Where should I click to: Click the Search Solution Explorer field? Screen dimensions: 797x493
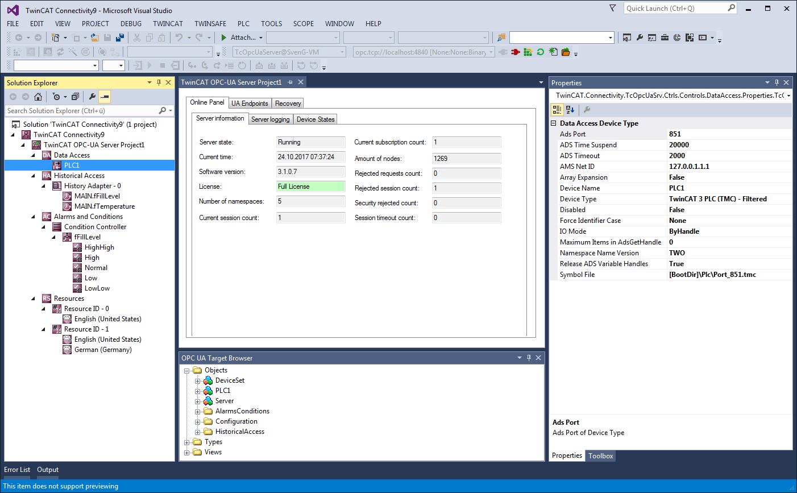[x=80, y=111]
